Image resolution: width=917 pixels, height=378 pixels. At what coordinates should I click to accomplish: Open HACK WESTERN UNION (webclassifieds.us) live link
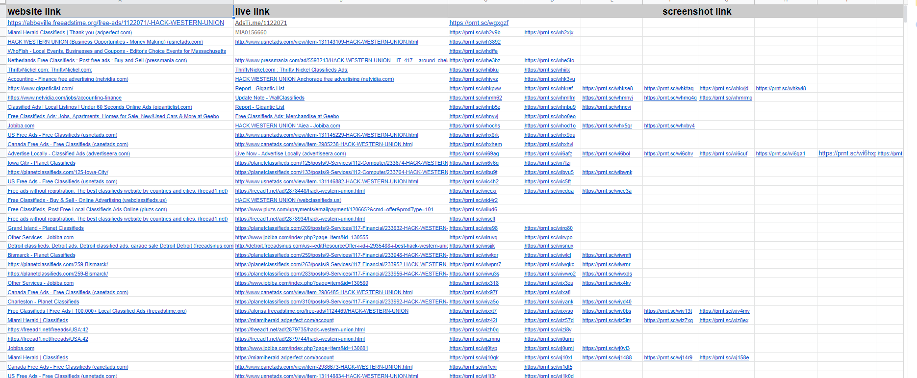tap(288, 201)
